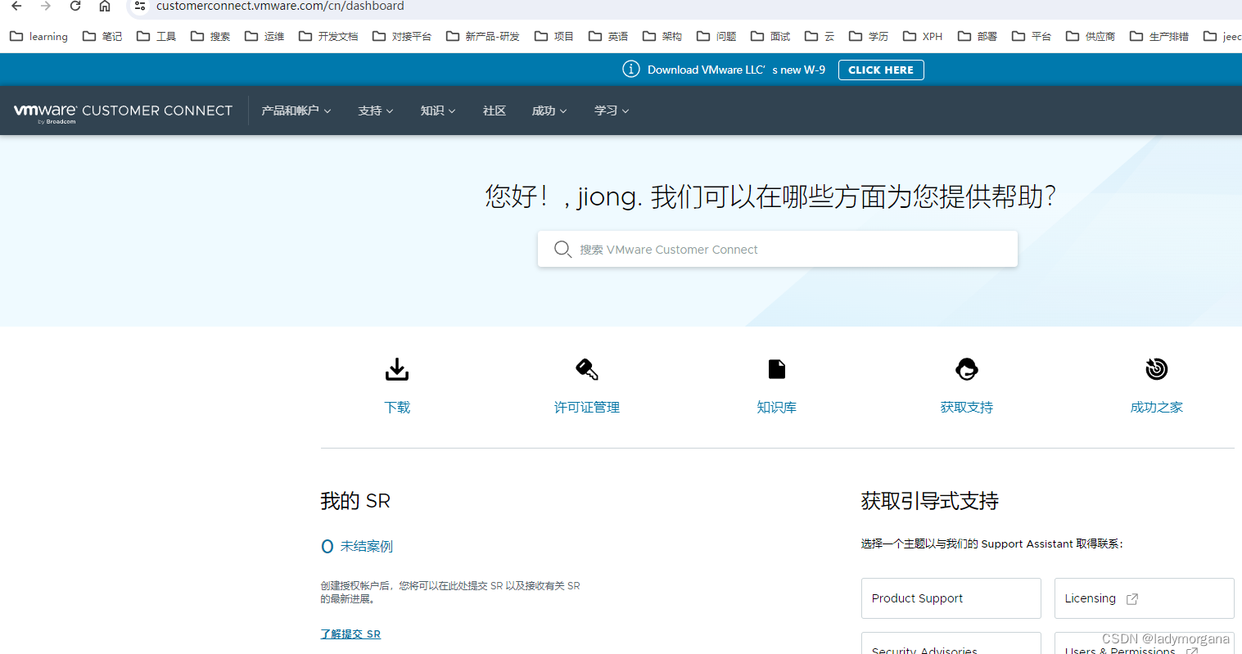1242x654 pixels.
Task: Open the 运维 bookmark folder
Action: tap(264, 36)
